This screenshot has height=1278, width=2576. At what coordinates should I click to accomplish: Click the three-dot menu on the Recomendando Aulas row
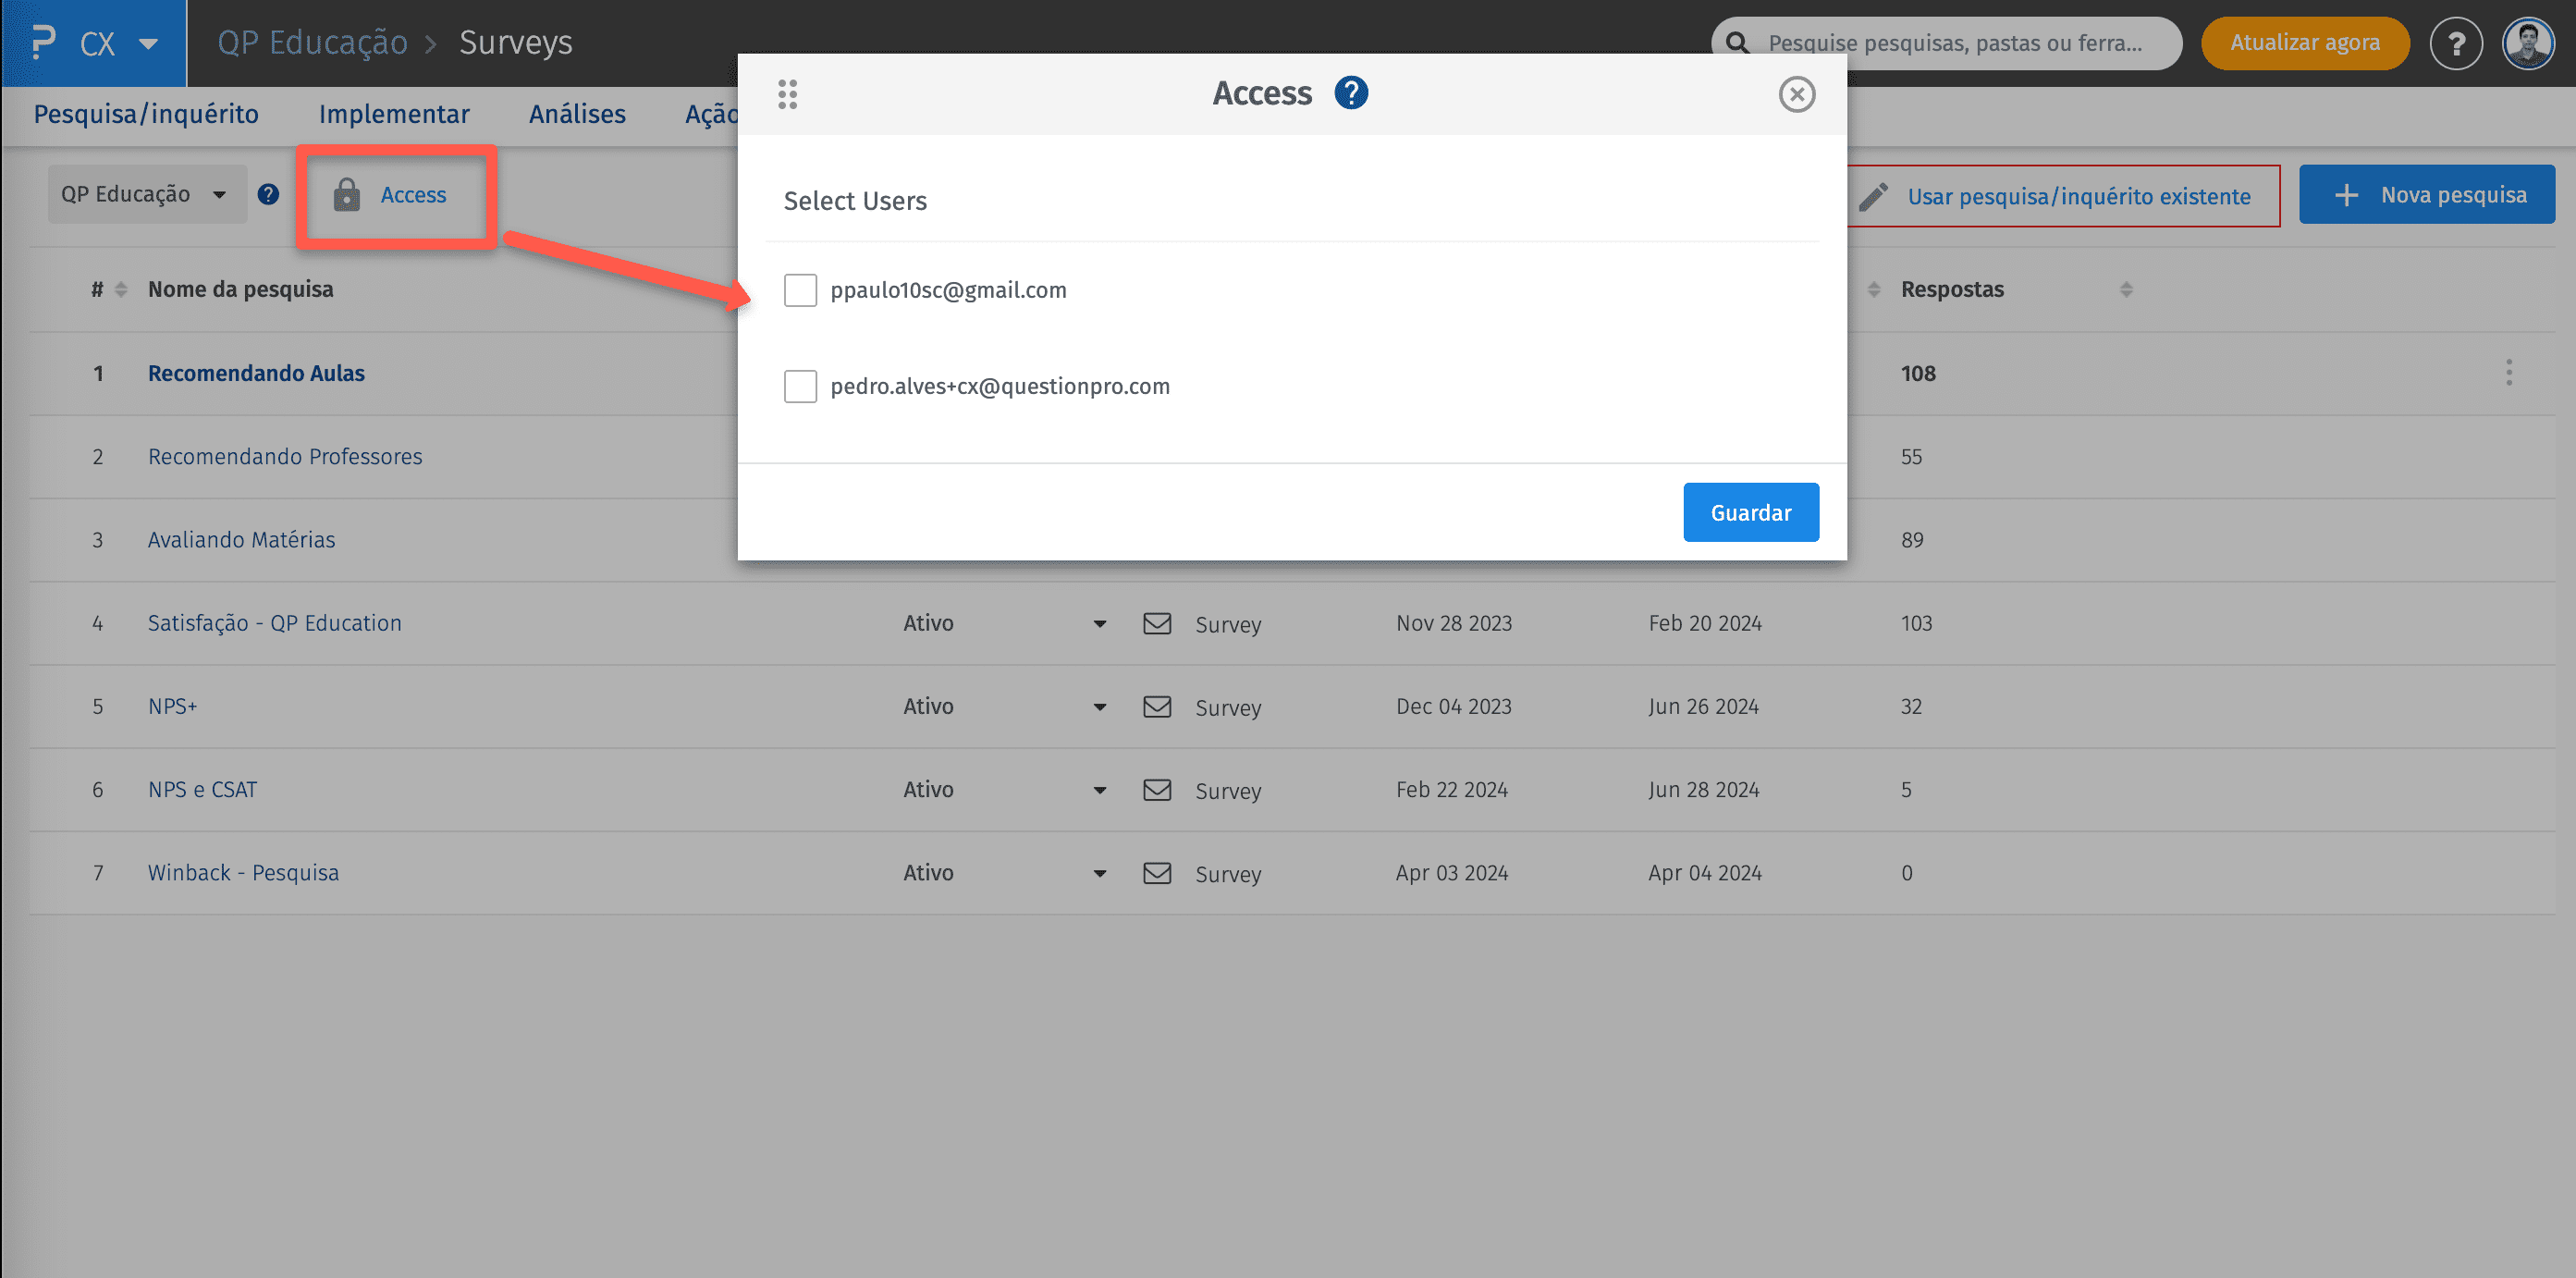point(2508,372)
